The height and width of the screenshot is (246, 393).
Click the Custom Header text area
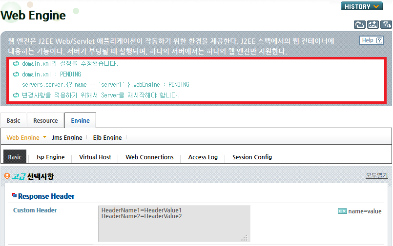pos(174,224)
